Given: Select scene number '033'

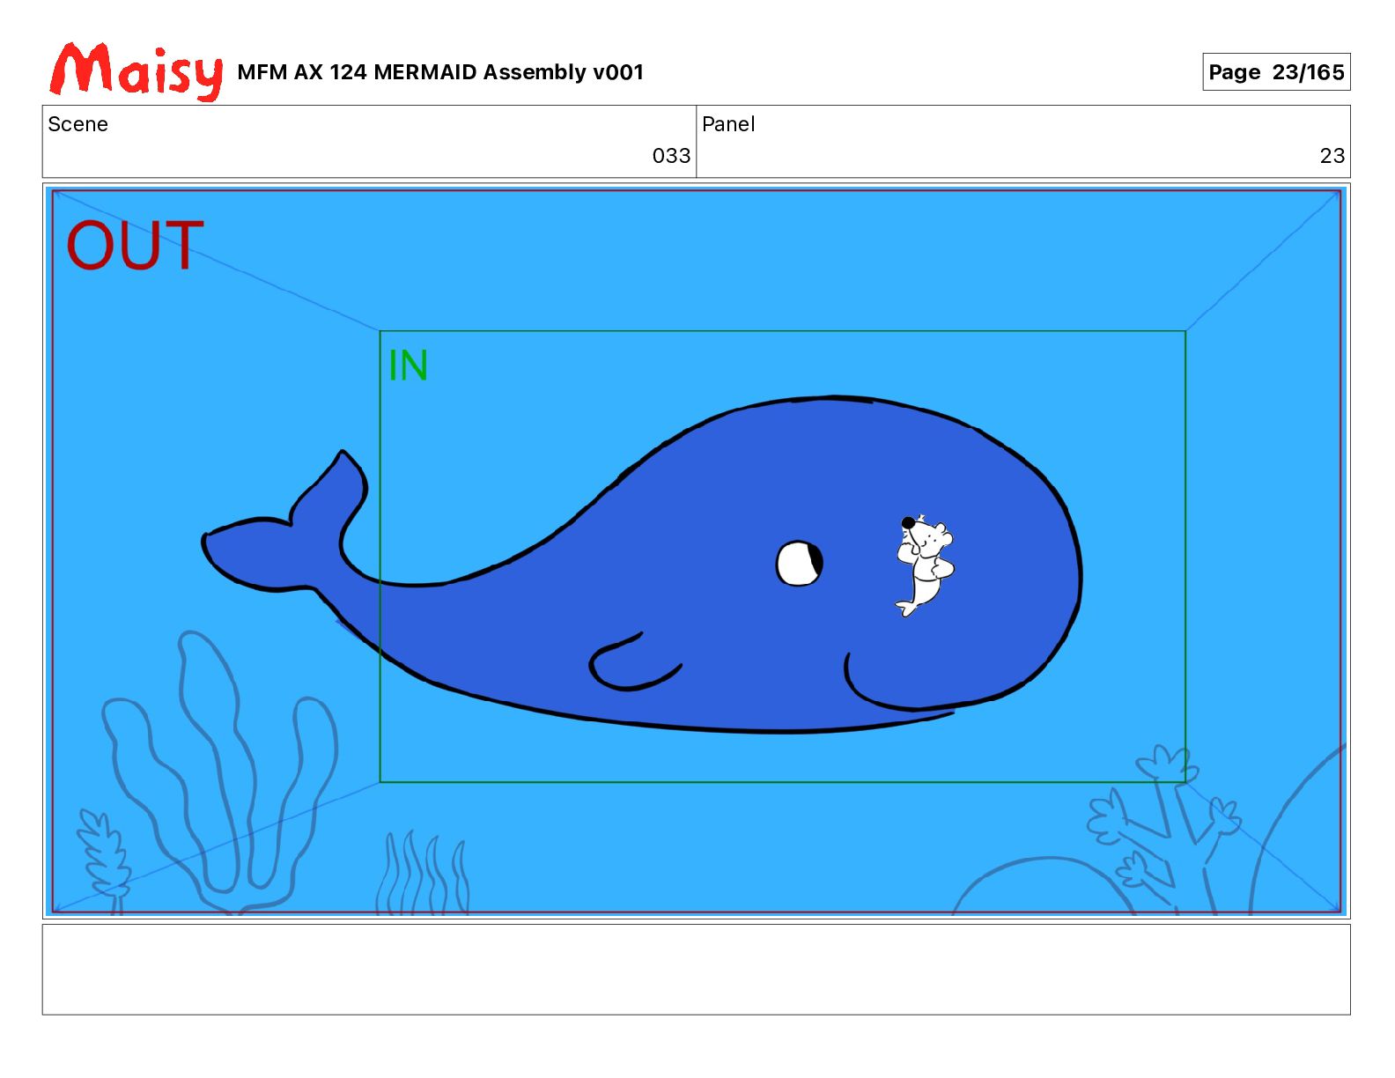Looking at the screenshot, I should [x=671, y=156].
